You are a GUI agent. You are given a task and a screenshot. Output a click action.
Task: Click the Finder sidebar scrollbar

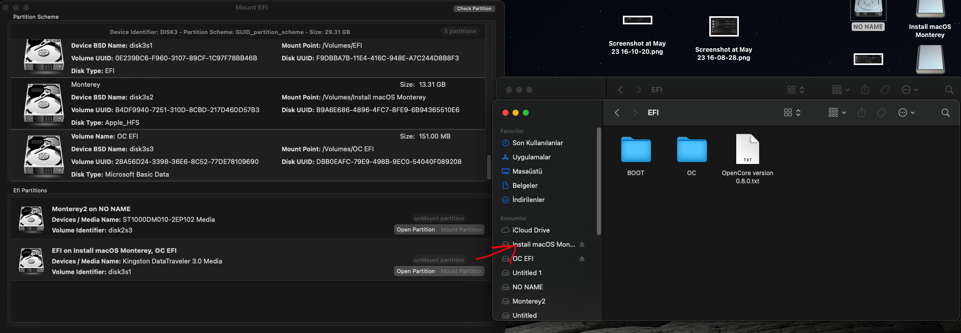click(x=599, y=181)
